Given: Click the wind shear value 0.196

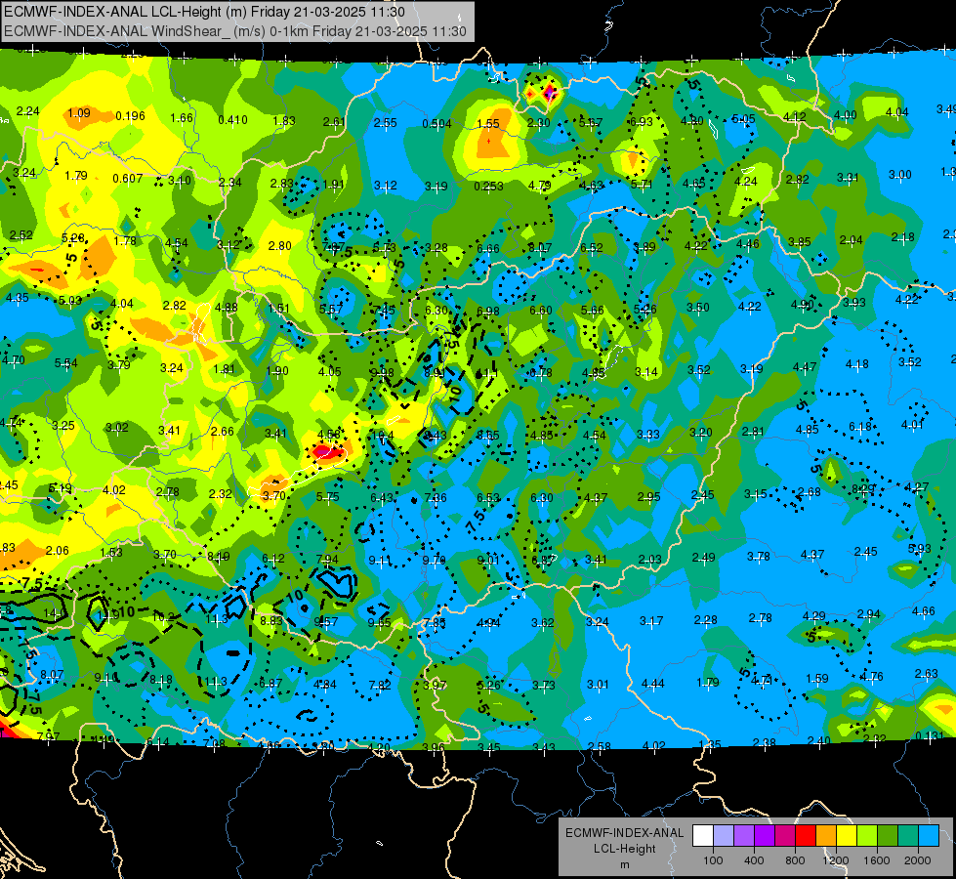Looking at the screenshot, I should pyautogui.click(x=131, y=116).
